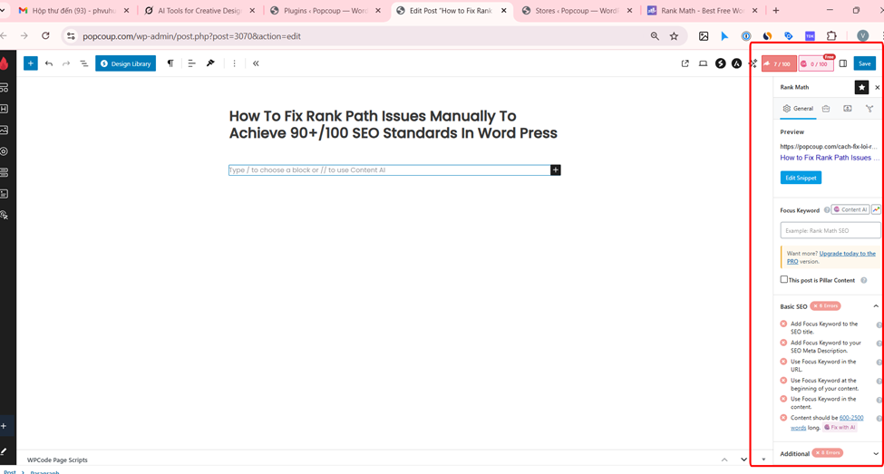
Task: Click 'Use Focus Keyword in the URL' item
Action: pyautogui.click(x=823, y=365)
